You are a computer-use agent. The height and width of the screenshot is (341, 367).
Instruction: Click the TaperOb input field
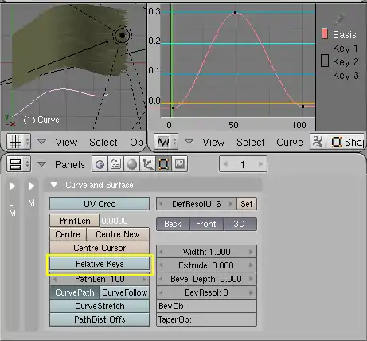click(x=206, y=319)
